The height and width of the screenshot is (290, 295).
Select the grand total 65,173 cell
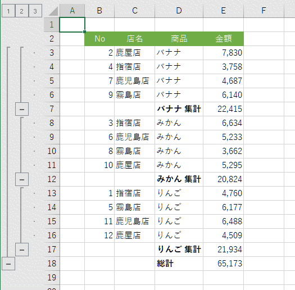[x=223, y=264]
